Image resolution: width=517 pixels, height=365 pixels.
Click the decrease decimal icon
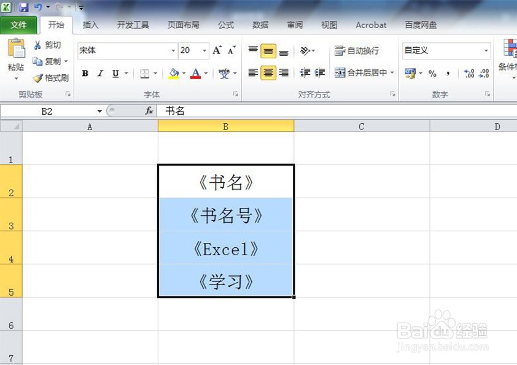484,74
